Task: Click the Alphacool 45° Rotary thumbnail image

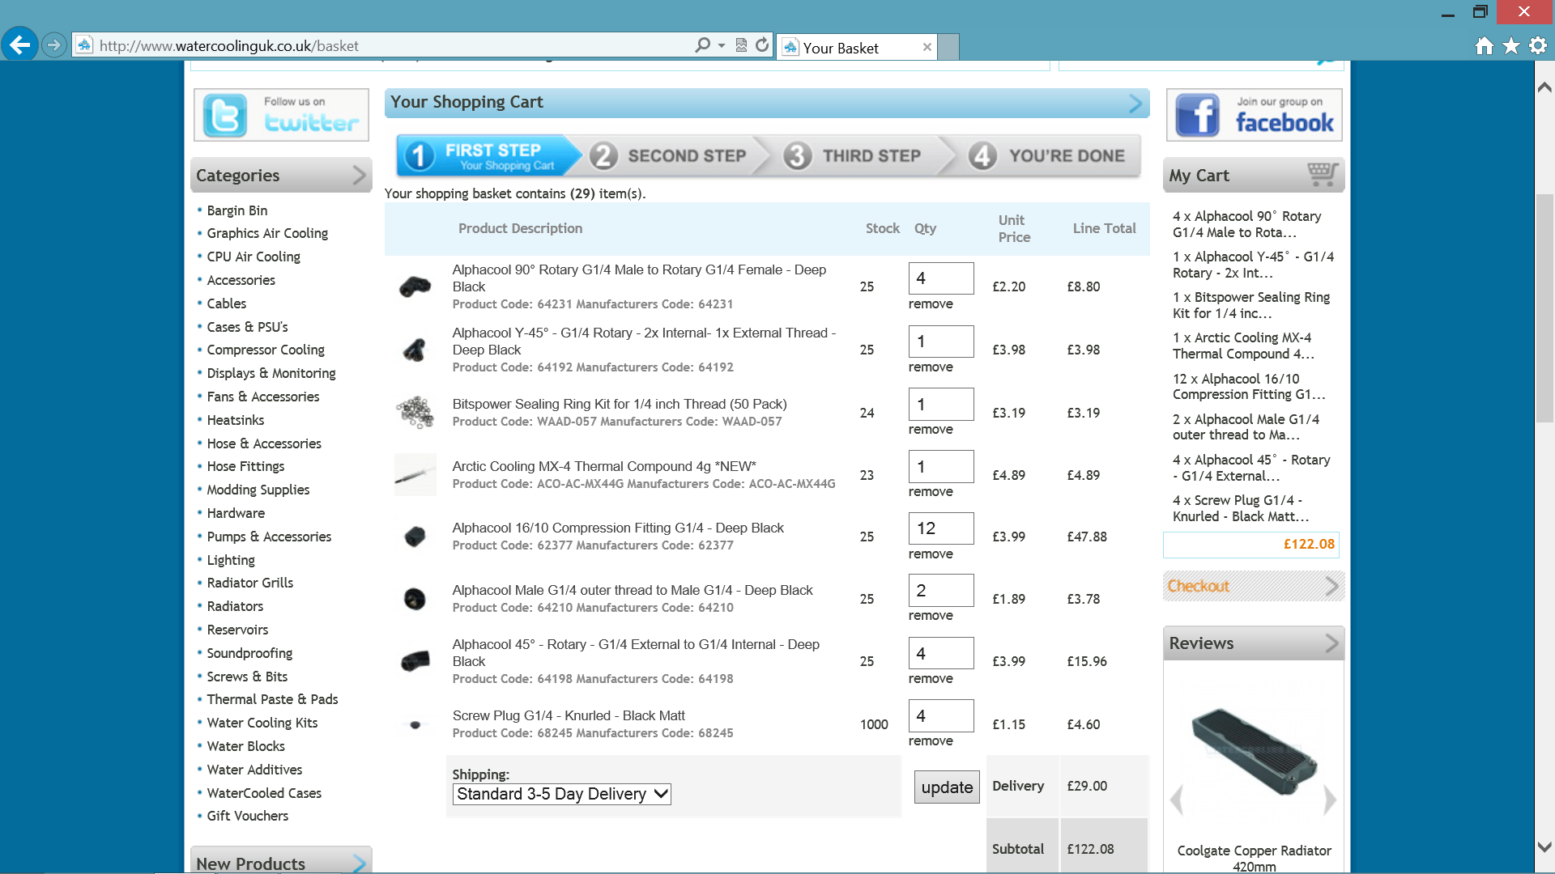Action: tap(415, 661)
